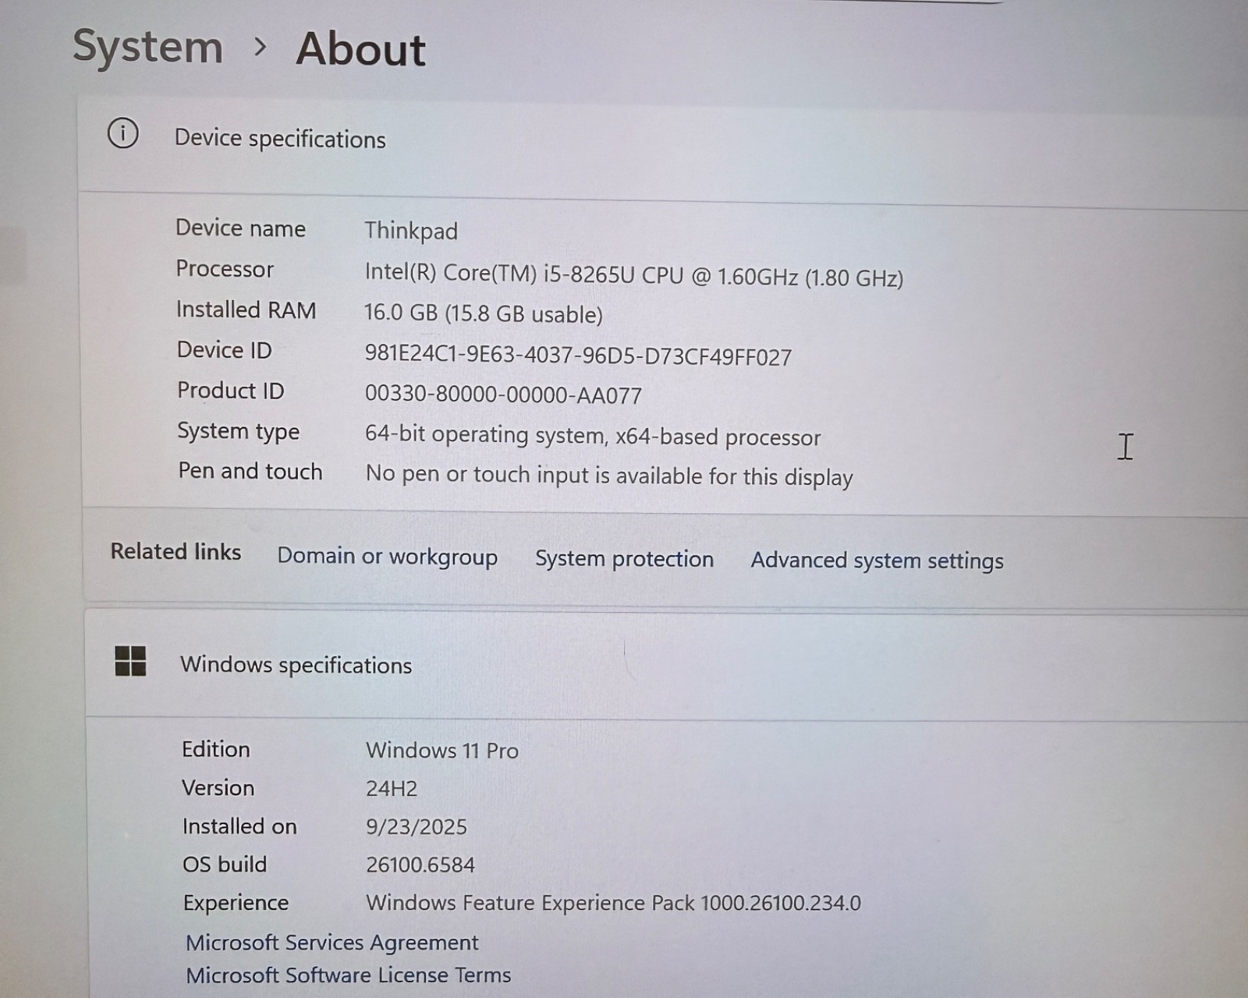Click the 16.0 GB installed RAM value
Screen dimensions: 1248x998
pos(484,314)
